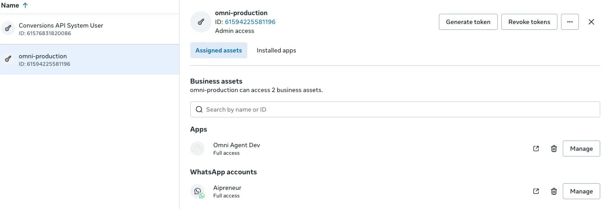Open the Aipreneur WhatsApp account externally

tap(536, 191)
